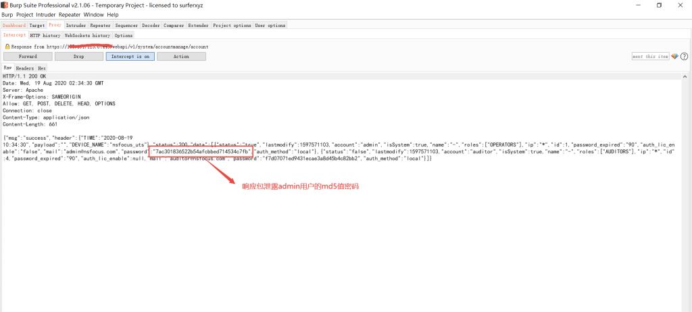Open the help question mark icon
Viewport: 692px width, 312px height.
tap(684, 57)
